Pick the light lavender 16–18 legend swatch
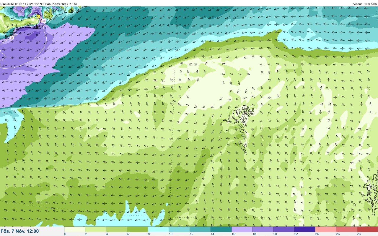The height and width of the screenshot is (236, 378). point(242,229)
